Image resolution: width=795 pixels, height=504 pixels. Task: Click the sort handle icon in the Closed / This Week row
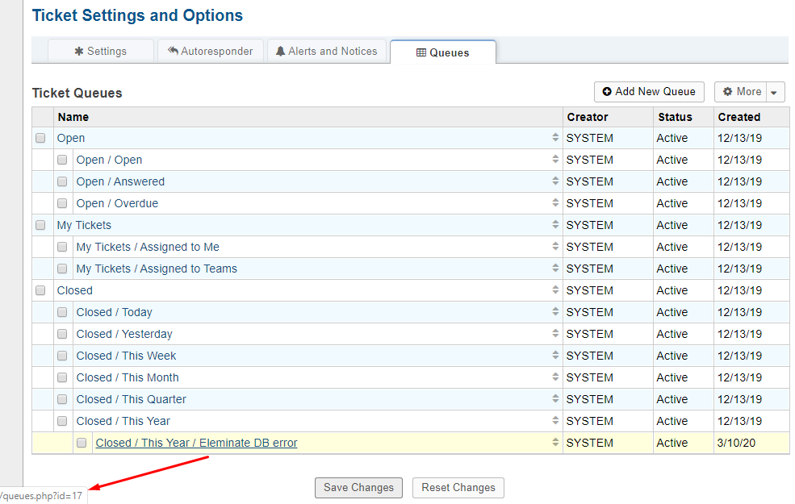click(x=555, y=355)
